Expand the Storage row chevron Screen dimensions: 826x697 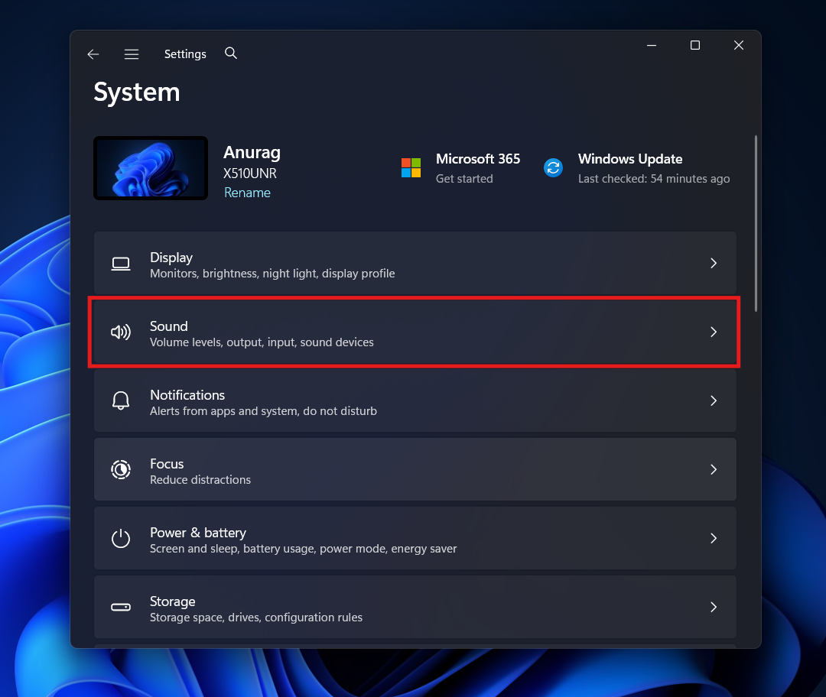pyautogui.click(x=714, y=606)
